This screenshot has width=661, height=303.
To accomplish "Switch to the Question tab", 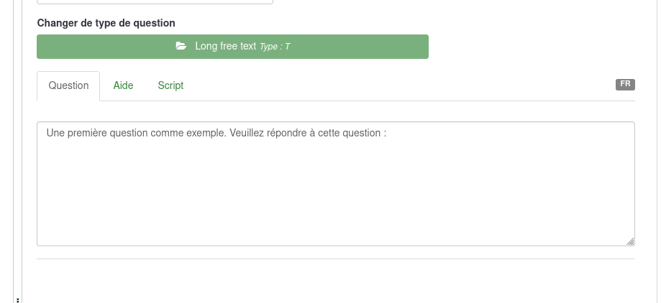I will pyautogui.click(x=68, y=85).
